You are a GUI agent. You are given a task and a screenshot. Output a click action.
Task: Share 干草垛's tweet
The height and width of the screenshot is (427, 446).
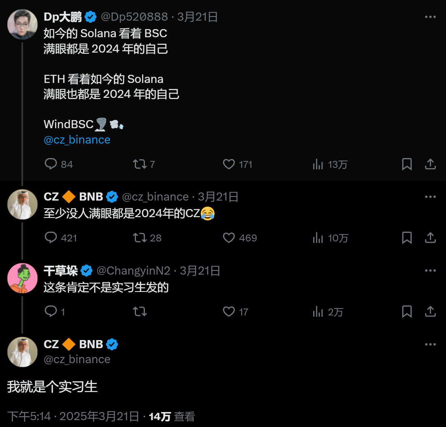430,311
